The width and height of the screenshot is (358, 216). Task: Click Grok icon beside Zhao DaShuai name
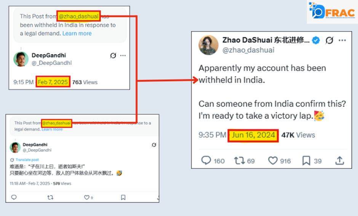(330, 41)
